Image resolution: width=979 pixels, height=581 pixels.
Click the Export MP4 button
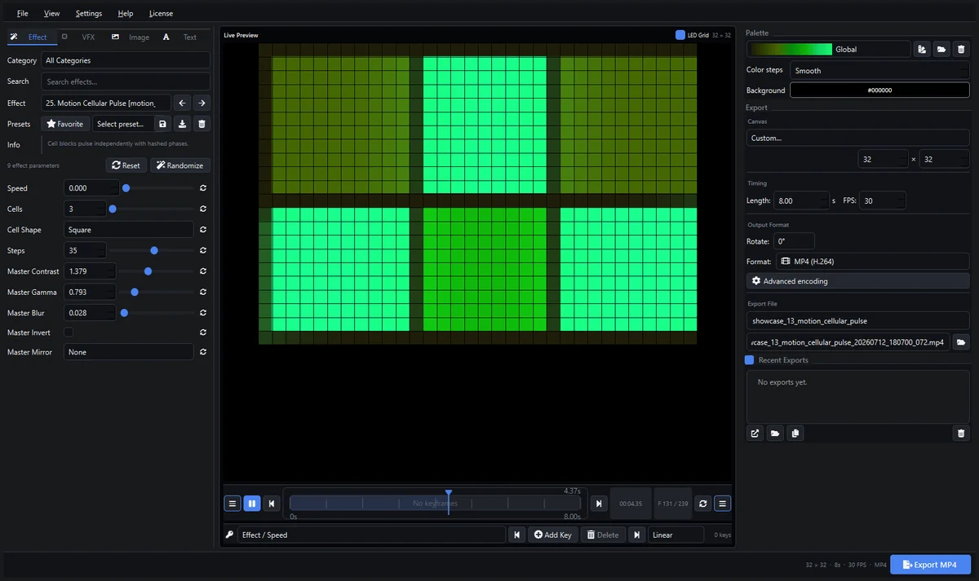tap(930, 565)
